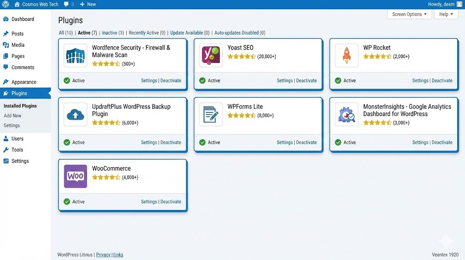Deactivate the Yoast SEO plugin
The width and height of the screenshot is (465, 260).
pyautogui.click(x=307, y=80)
